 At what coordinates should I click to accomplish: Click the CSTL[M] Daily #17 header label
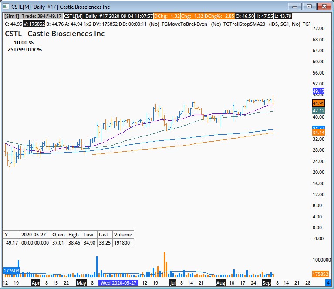coord(86,16)
